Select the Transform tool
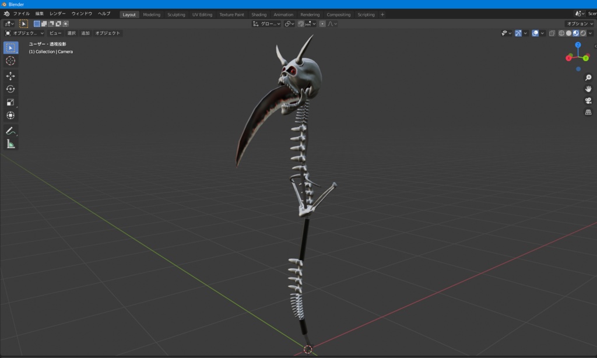Screen dimensions: 597x358 click(10, 115)
